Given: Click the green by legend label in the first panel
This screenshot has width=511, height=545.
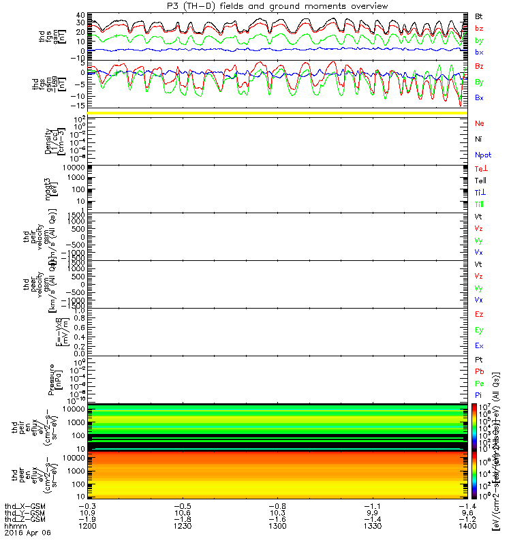Looking at the screenshot, I should [x=479, y=41].
